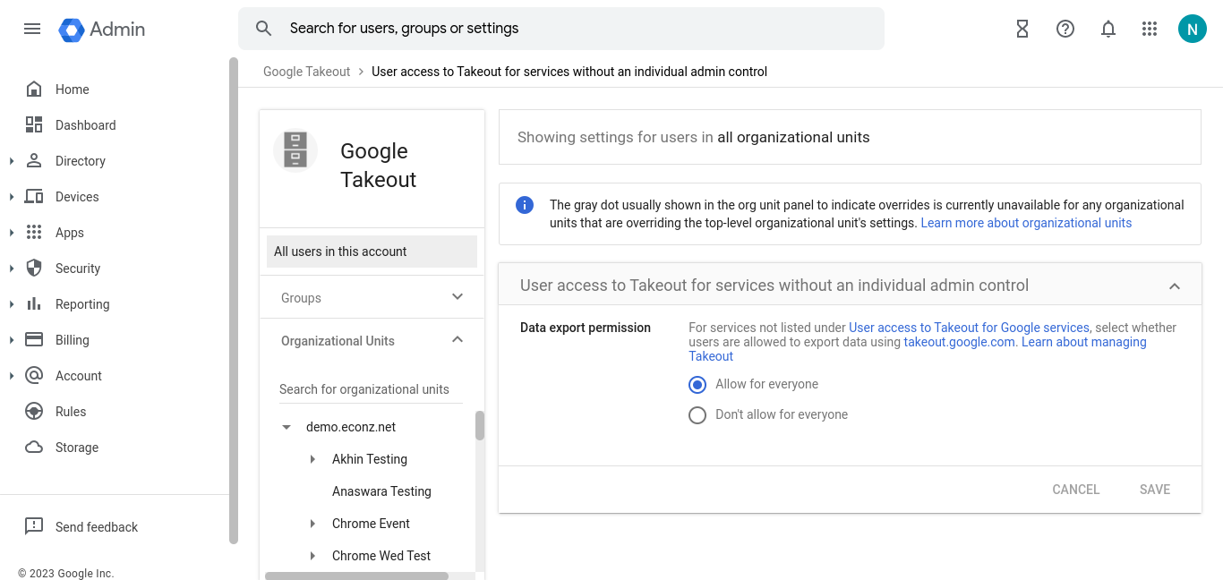Viewport: 1223px width, 580px height.
Task: Click the Home icon in sidebar
Action: (34, 90)
